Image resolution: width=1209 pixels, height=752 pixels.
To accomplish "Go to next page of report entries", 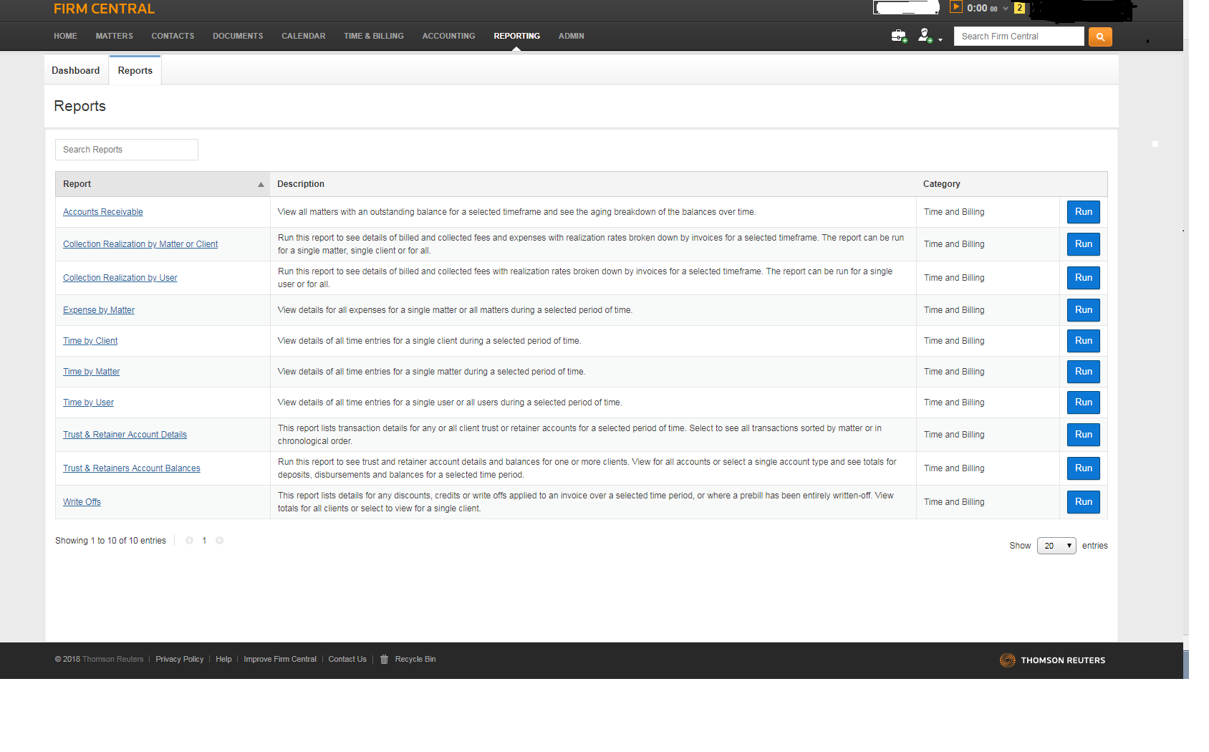I will [219, 541].
